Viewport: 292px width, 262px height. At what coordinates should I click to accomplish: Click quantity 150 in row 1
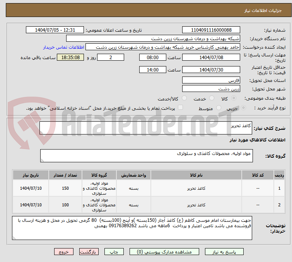click(x=65, y=188)
